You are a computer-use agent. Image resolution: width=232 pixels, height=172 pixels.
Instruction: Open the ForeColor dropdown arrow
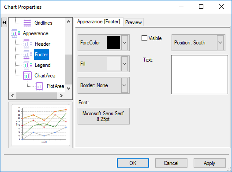[124, 43]
